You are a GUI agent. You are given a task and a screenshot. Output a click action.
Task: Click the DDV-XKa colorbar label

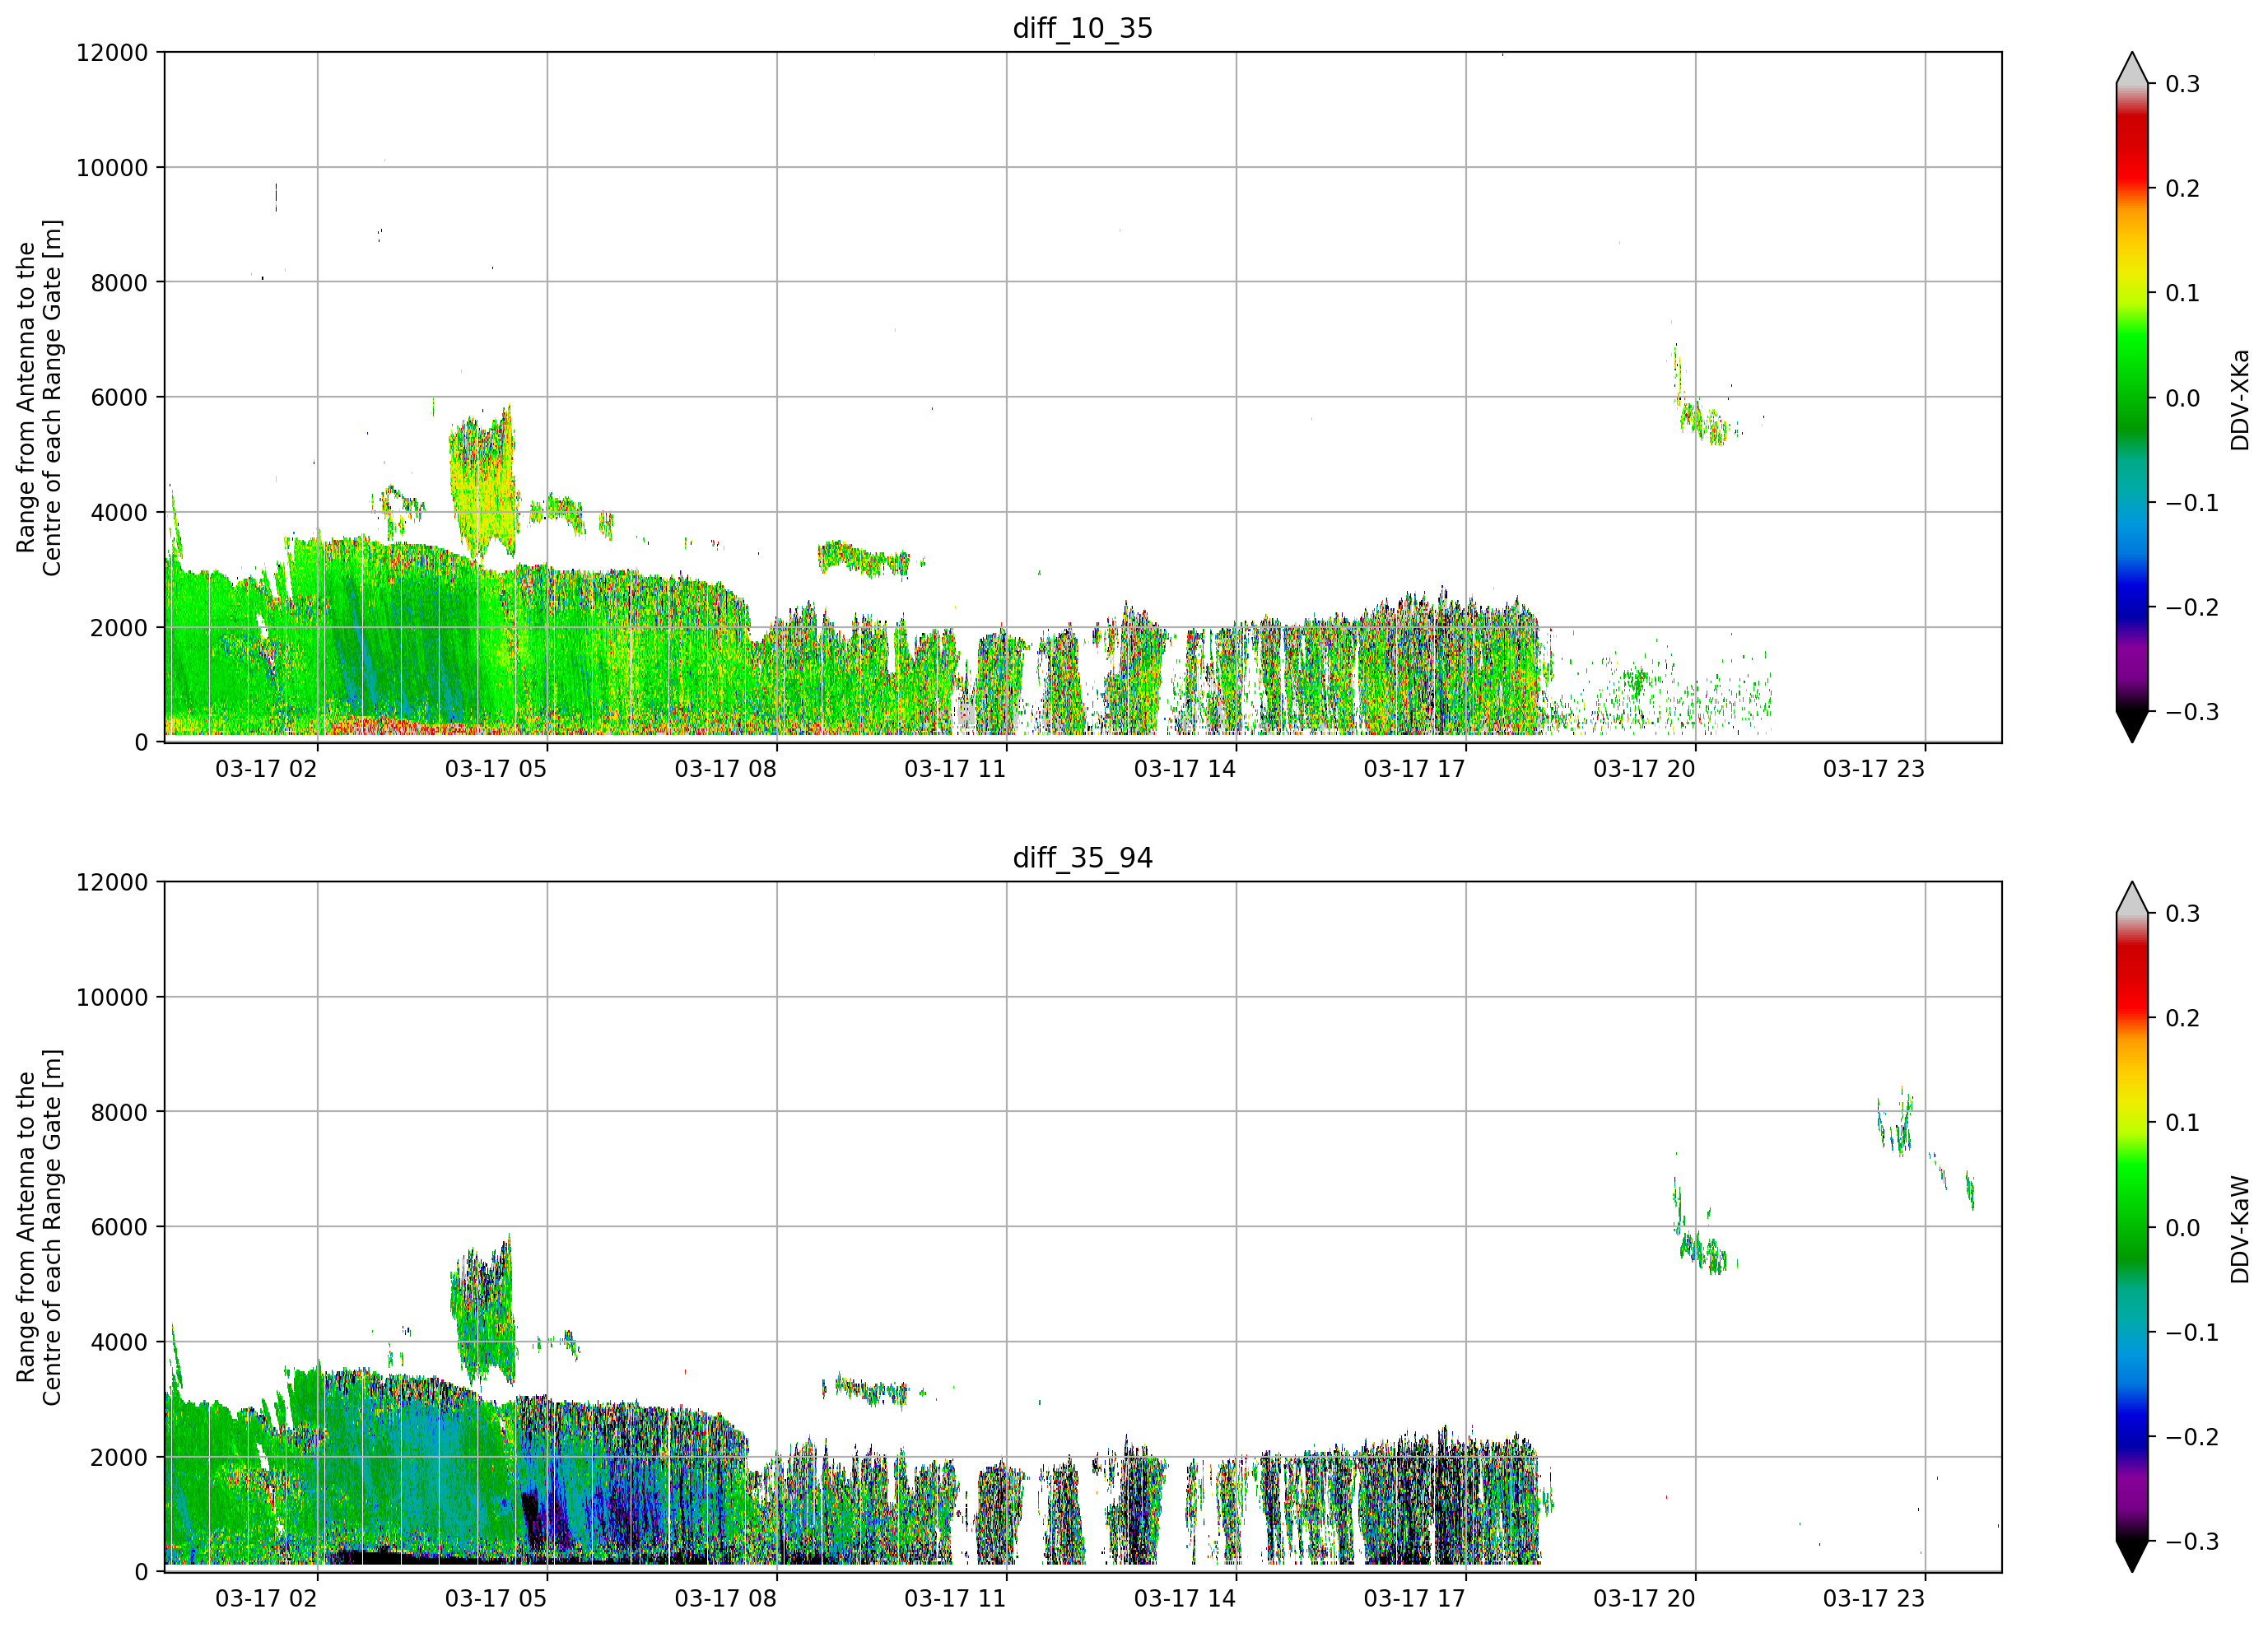point(2240,399)
